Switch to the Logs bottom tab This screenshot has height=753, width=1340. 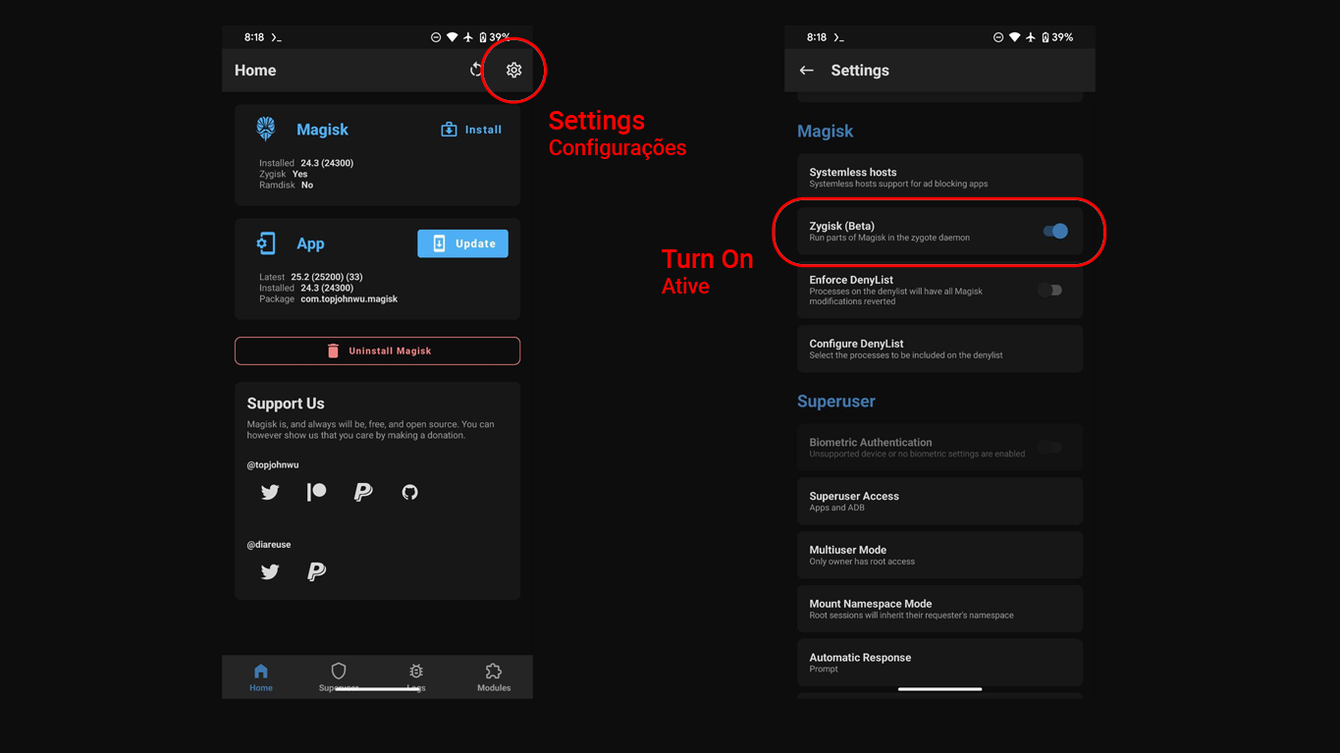tap(416, 677)
